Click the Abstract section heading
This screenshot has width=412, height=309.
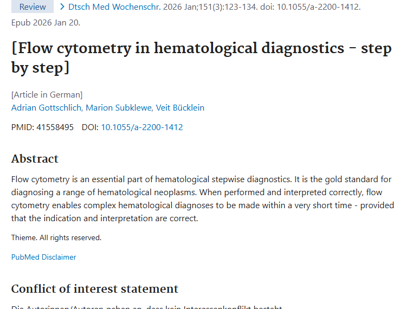35,159
